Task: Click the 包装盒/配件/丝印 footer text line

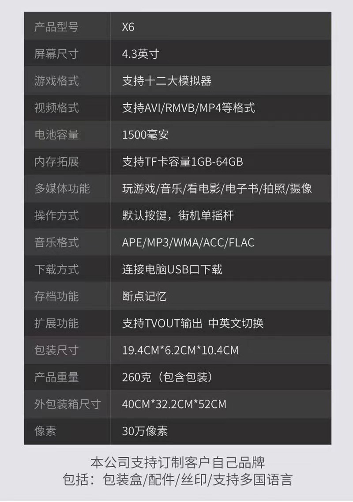Action: (x=178, y=480)
